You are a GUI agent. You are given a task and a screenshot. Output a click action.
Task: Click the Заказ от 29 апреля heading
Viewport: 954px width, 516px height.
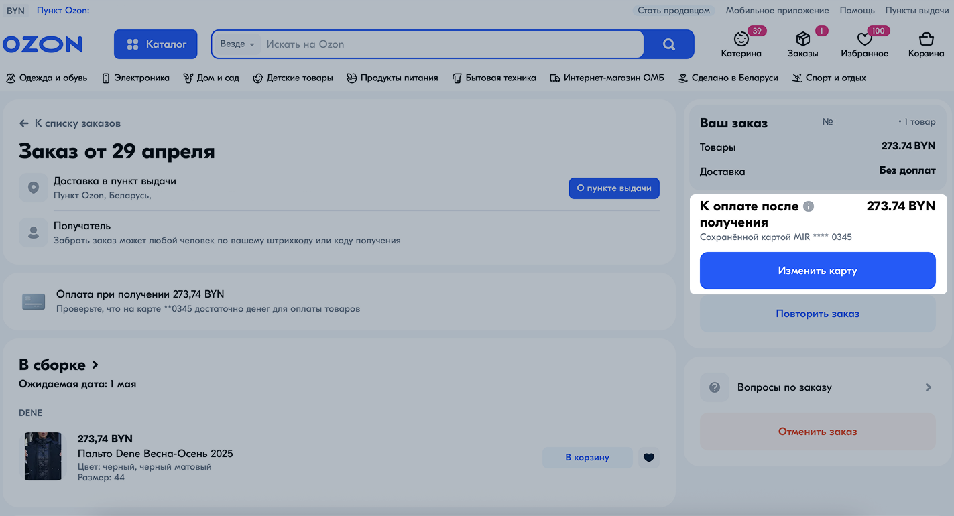point(117,151)
